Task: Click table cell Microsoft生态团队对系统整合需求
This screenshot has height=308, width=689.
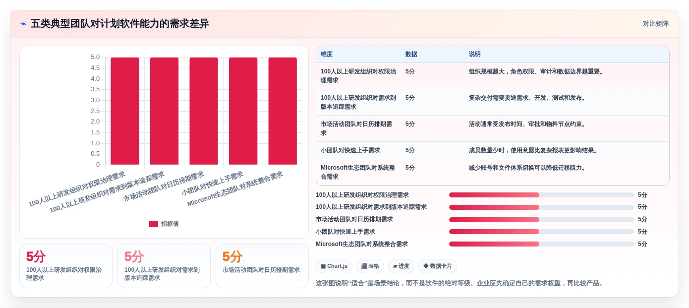Action: (358, 172)
